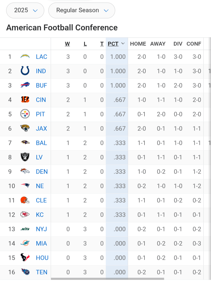The height and width of the screenshot is (282, 211).
Task: Open the 2025 season year dropdown
Action: [25, 11]
